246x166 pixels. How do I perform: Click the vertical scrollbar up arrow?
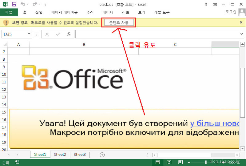pyautogui.click(x=243, y=44)
